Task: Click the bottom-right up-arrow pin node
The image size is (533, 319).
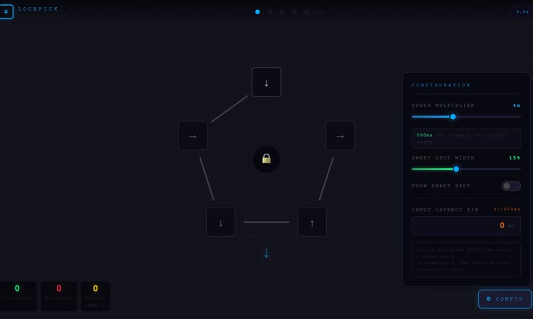Action: coord(312,222)
